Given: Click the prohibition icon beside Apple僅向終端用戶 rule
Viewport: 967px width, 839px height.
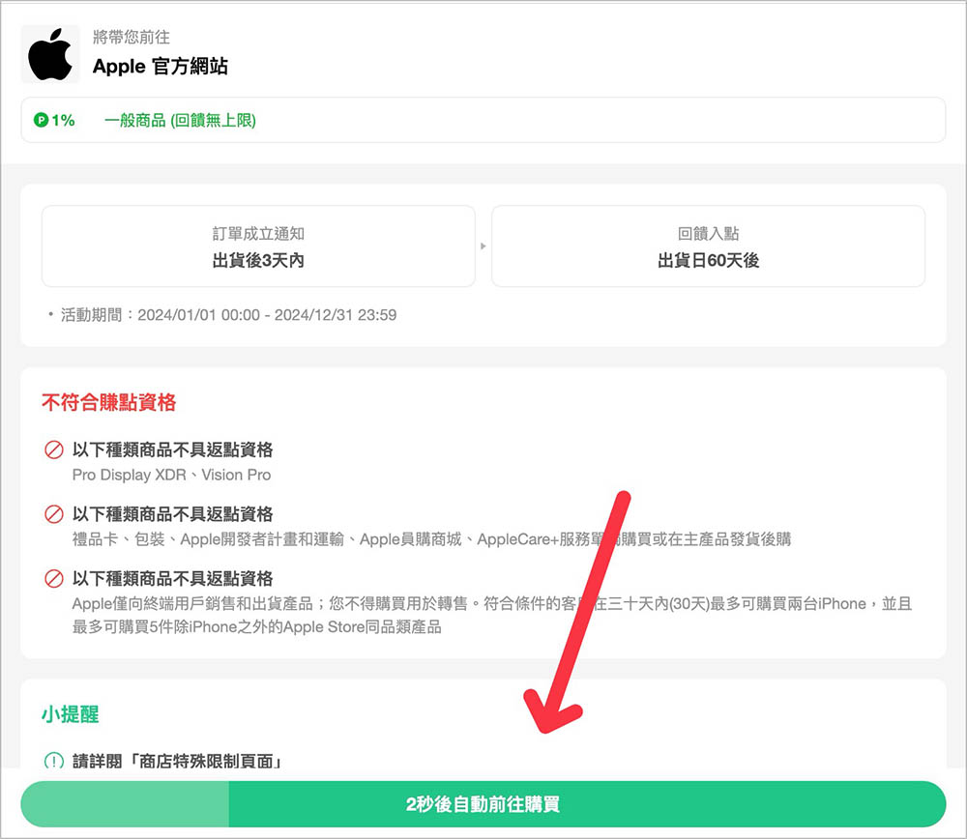Looking at the screenshot, I should point(54,579).
